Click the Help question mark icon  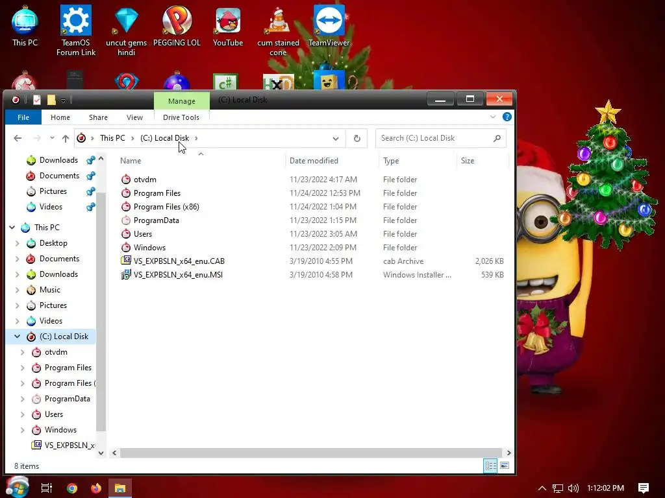coord(507,117)
